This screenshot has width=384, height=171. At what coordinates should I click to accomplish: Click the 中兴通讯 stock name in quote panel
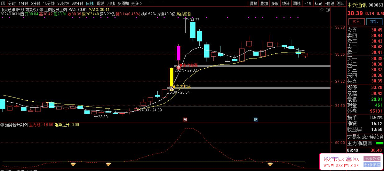356,5
